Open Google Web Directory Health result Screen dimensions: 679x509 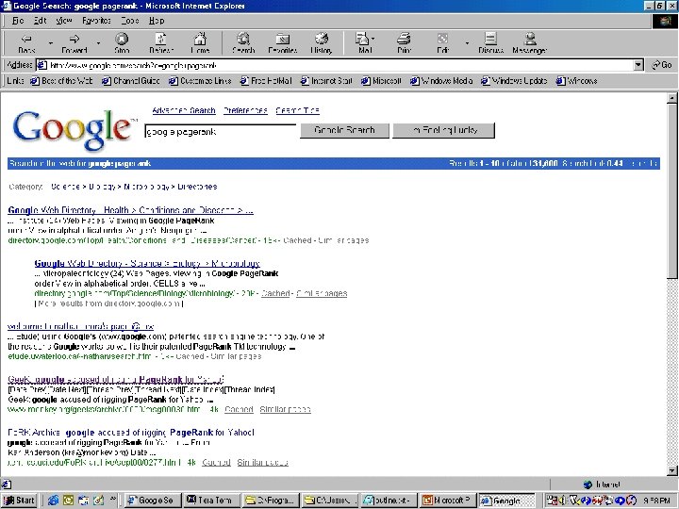pyautogui.click(x=130, y=210)
